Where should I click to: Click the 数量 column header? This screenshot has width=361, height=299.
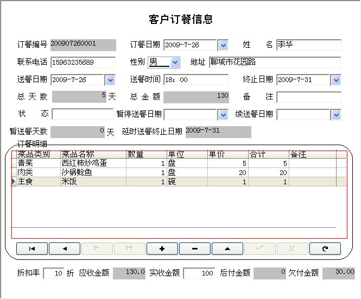(x=147, y=154)
